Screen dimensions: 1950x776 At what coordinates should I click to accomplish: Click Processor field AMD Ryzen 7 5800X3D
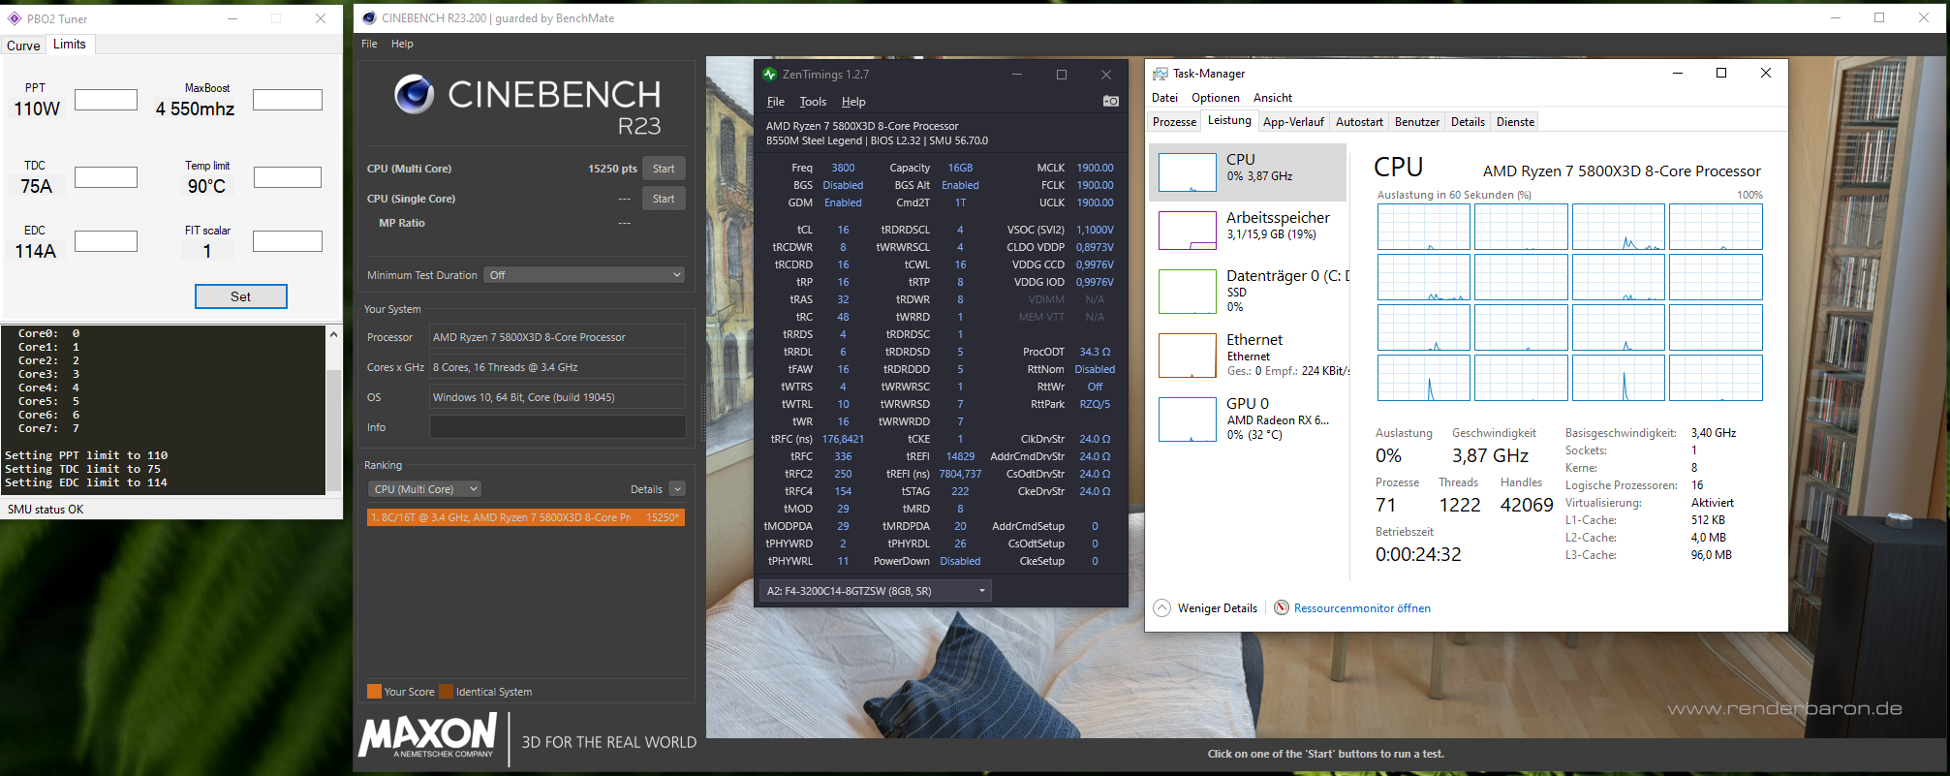558,337
